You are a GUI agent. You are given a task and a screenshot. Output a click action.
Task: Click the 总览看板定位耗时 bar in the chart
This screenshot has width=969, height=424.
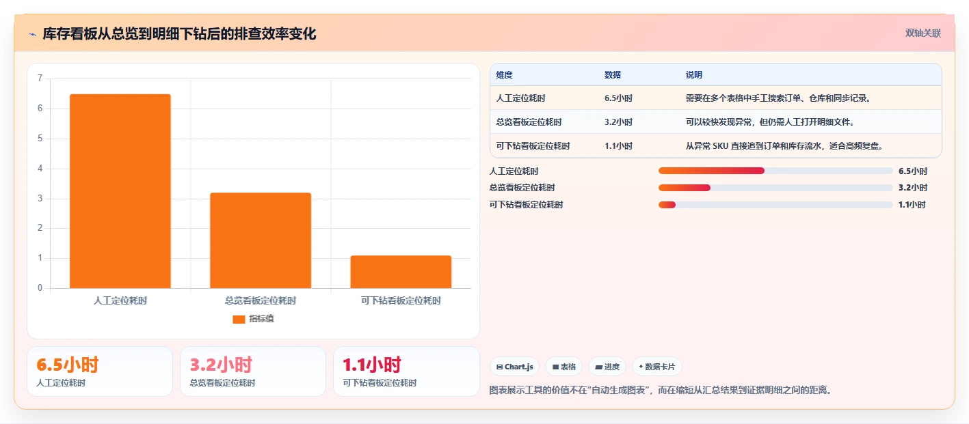261,240
